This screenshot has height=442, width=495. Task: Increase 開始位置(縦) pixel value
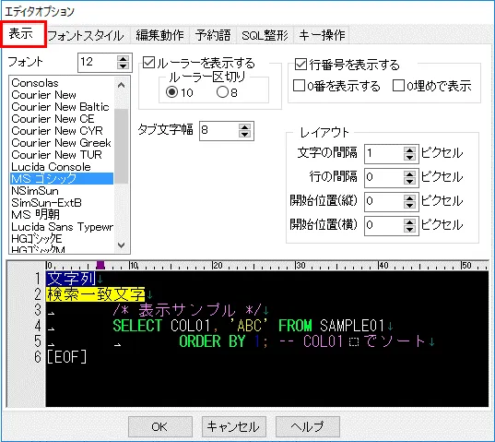tap(409, 197)
